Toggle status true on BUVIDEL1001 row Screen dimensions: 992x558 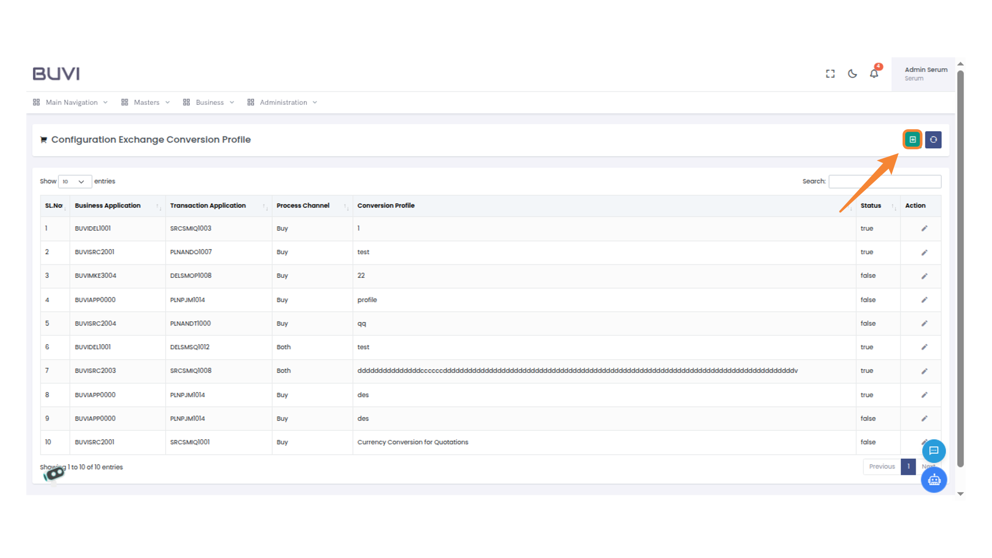(867, 228)
